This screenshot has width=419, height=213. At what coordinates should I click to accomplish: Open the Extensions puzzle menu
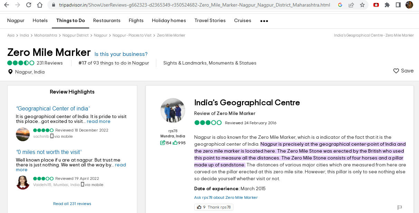(x=387, y=5)
